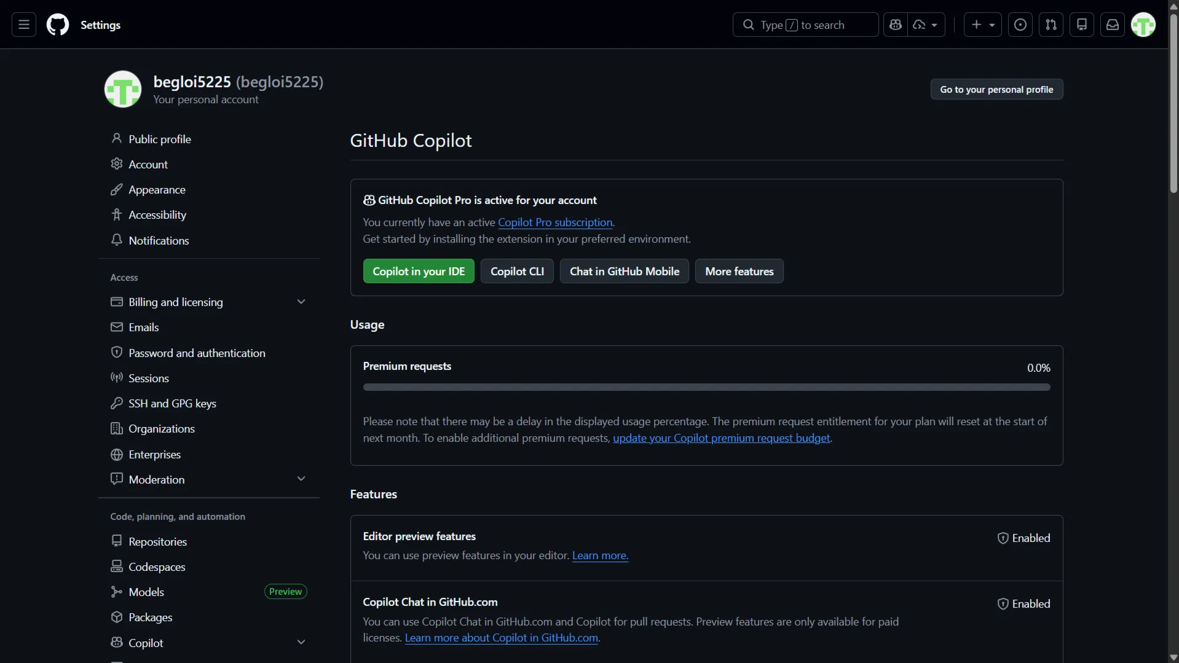
Task: Go to Public profile settings
Action: click(x=159, y=139)
